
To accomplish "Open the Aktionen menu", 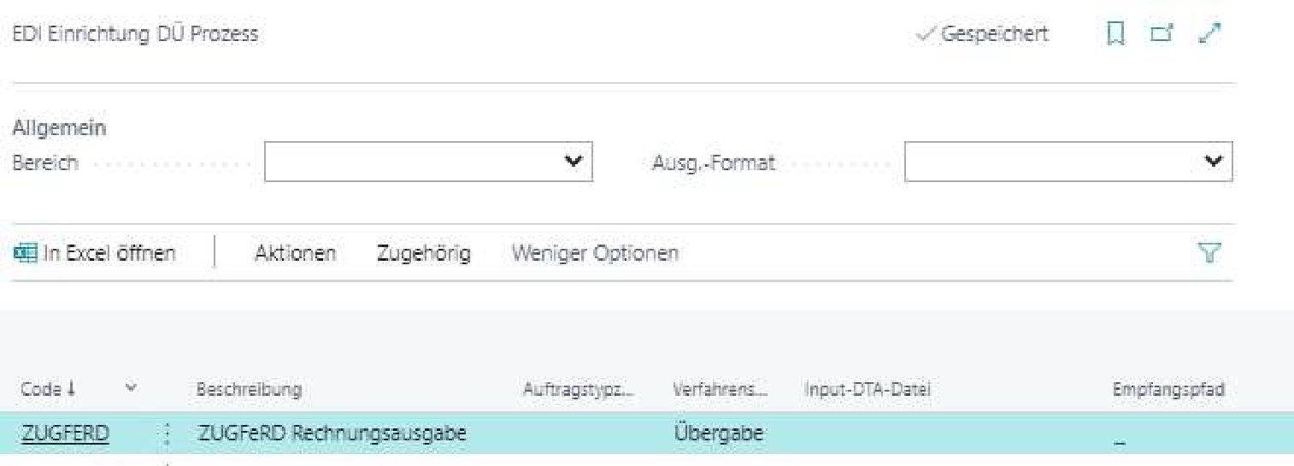I will click(x=295, y=253).
